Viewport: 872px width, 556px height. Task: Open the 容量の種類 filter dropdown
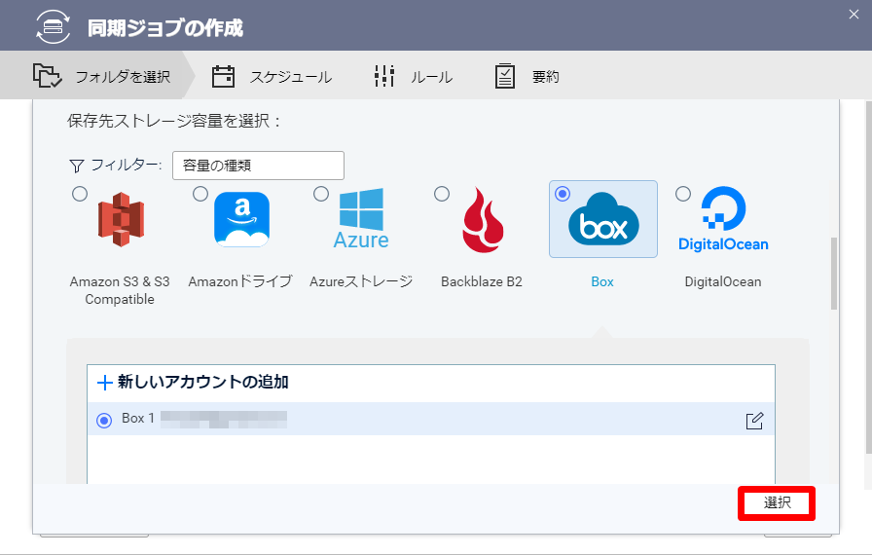point(258,166)
